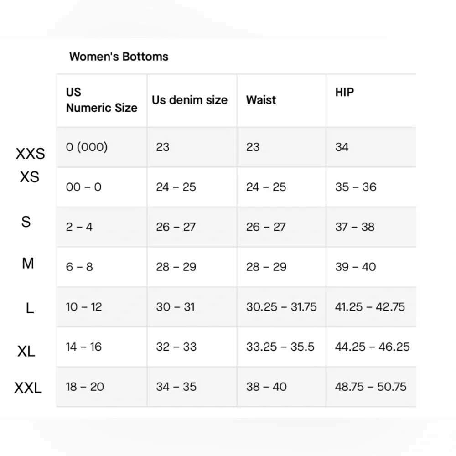Select the XS size label

[x=29, y=177]
